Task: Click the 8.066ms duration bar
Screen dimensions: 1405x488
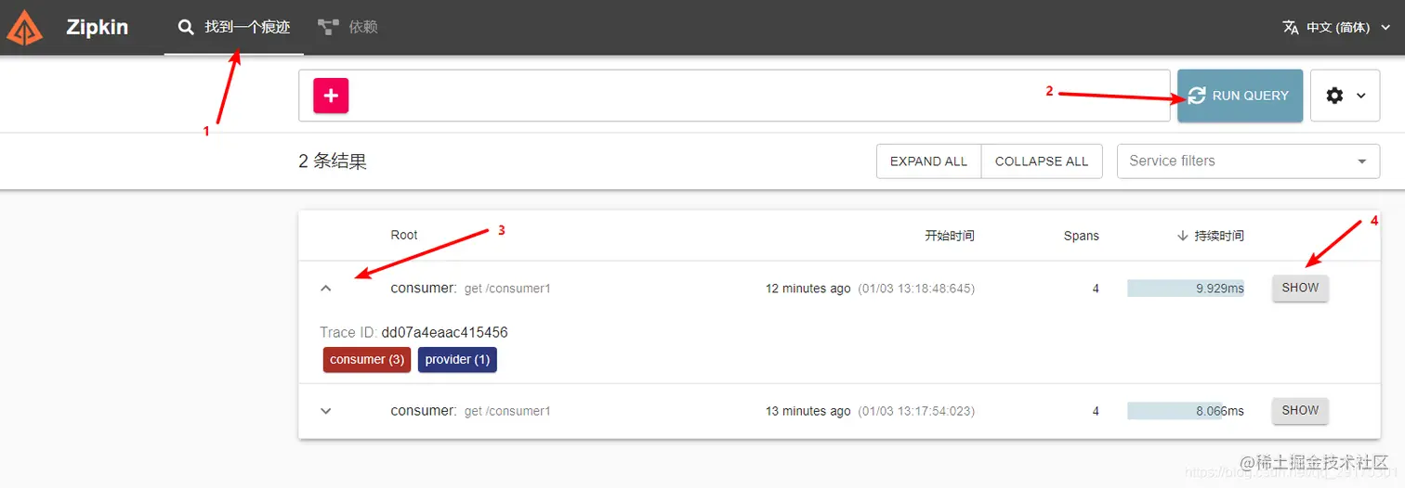Action: click(1186, 411)
